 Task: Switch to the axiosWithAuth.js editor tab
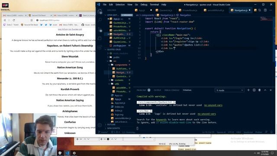pyautogui.click(x=215, y=10)
